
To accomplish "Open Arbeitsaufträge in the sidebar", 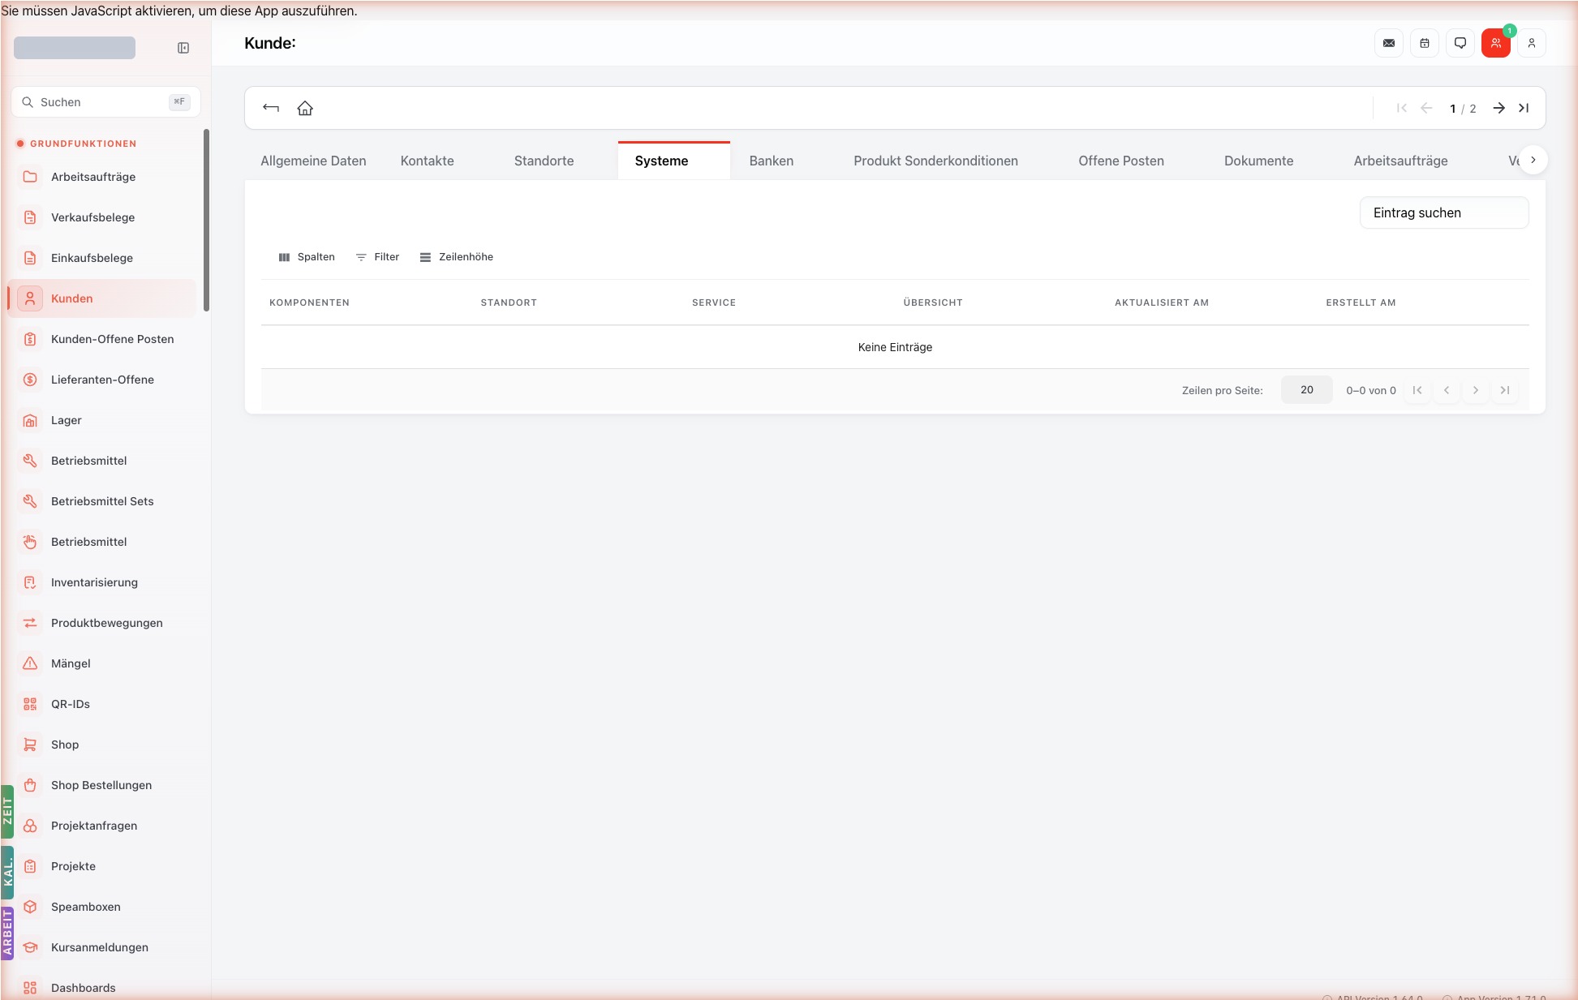I will coord(102,177).
